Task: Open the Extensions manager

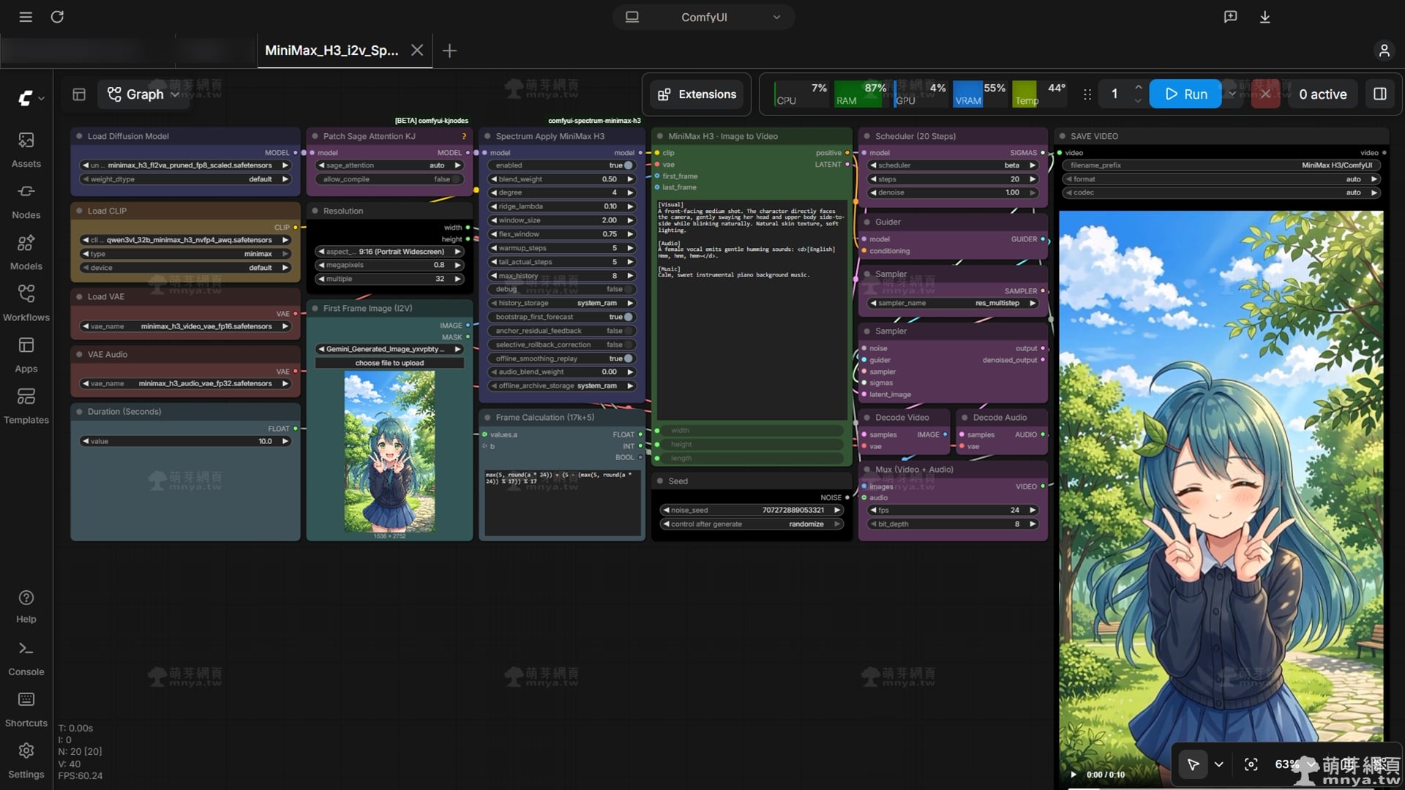Action: click(697, 94)
